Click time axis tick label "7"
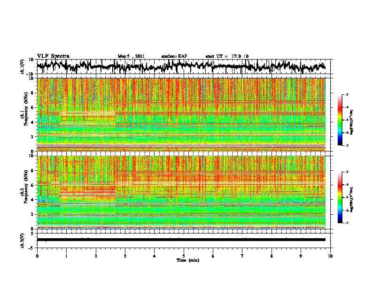The height and width of the screenshot is (287, 372). click(x=242, y=256)
